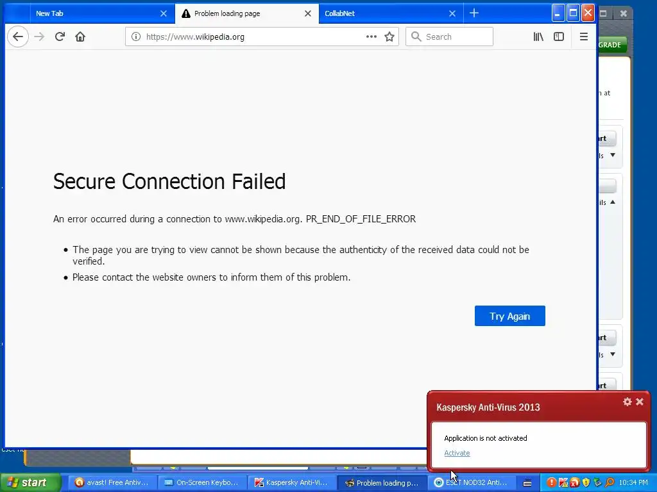Switch to On-Screen Keyboard taskbar item

[x=202, y=482]
